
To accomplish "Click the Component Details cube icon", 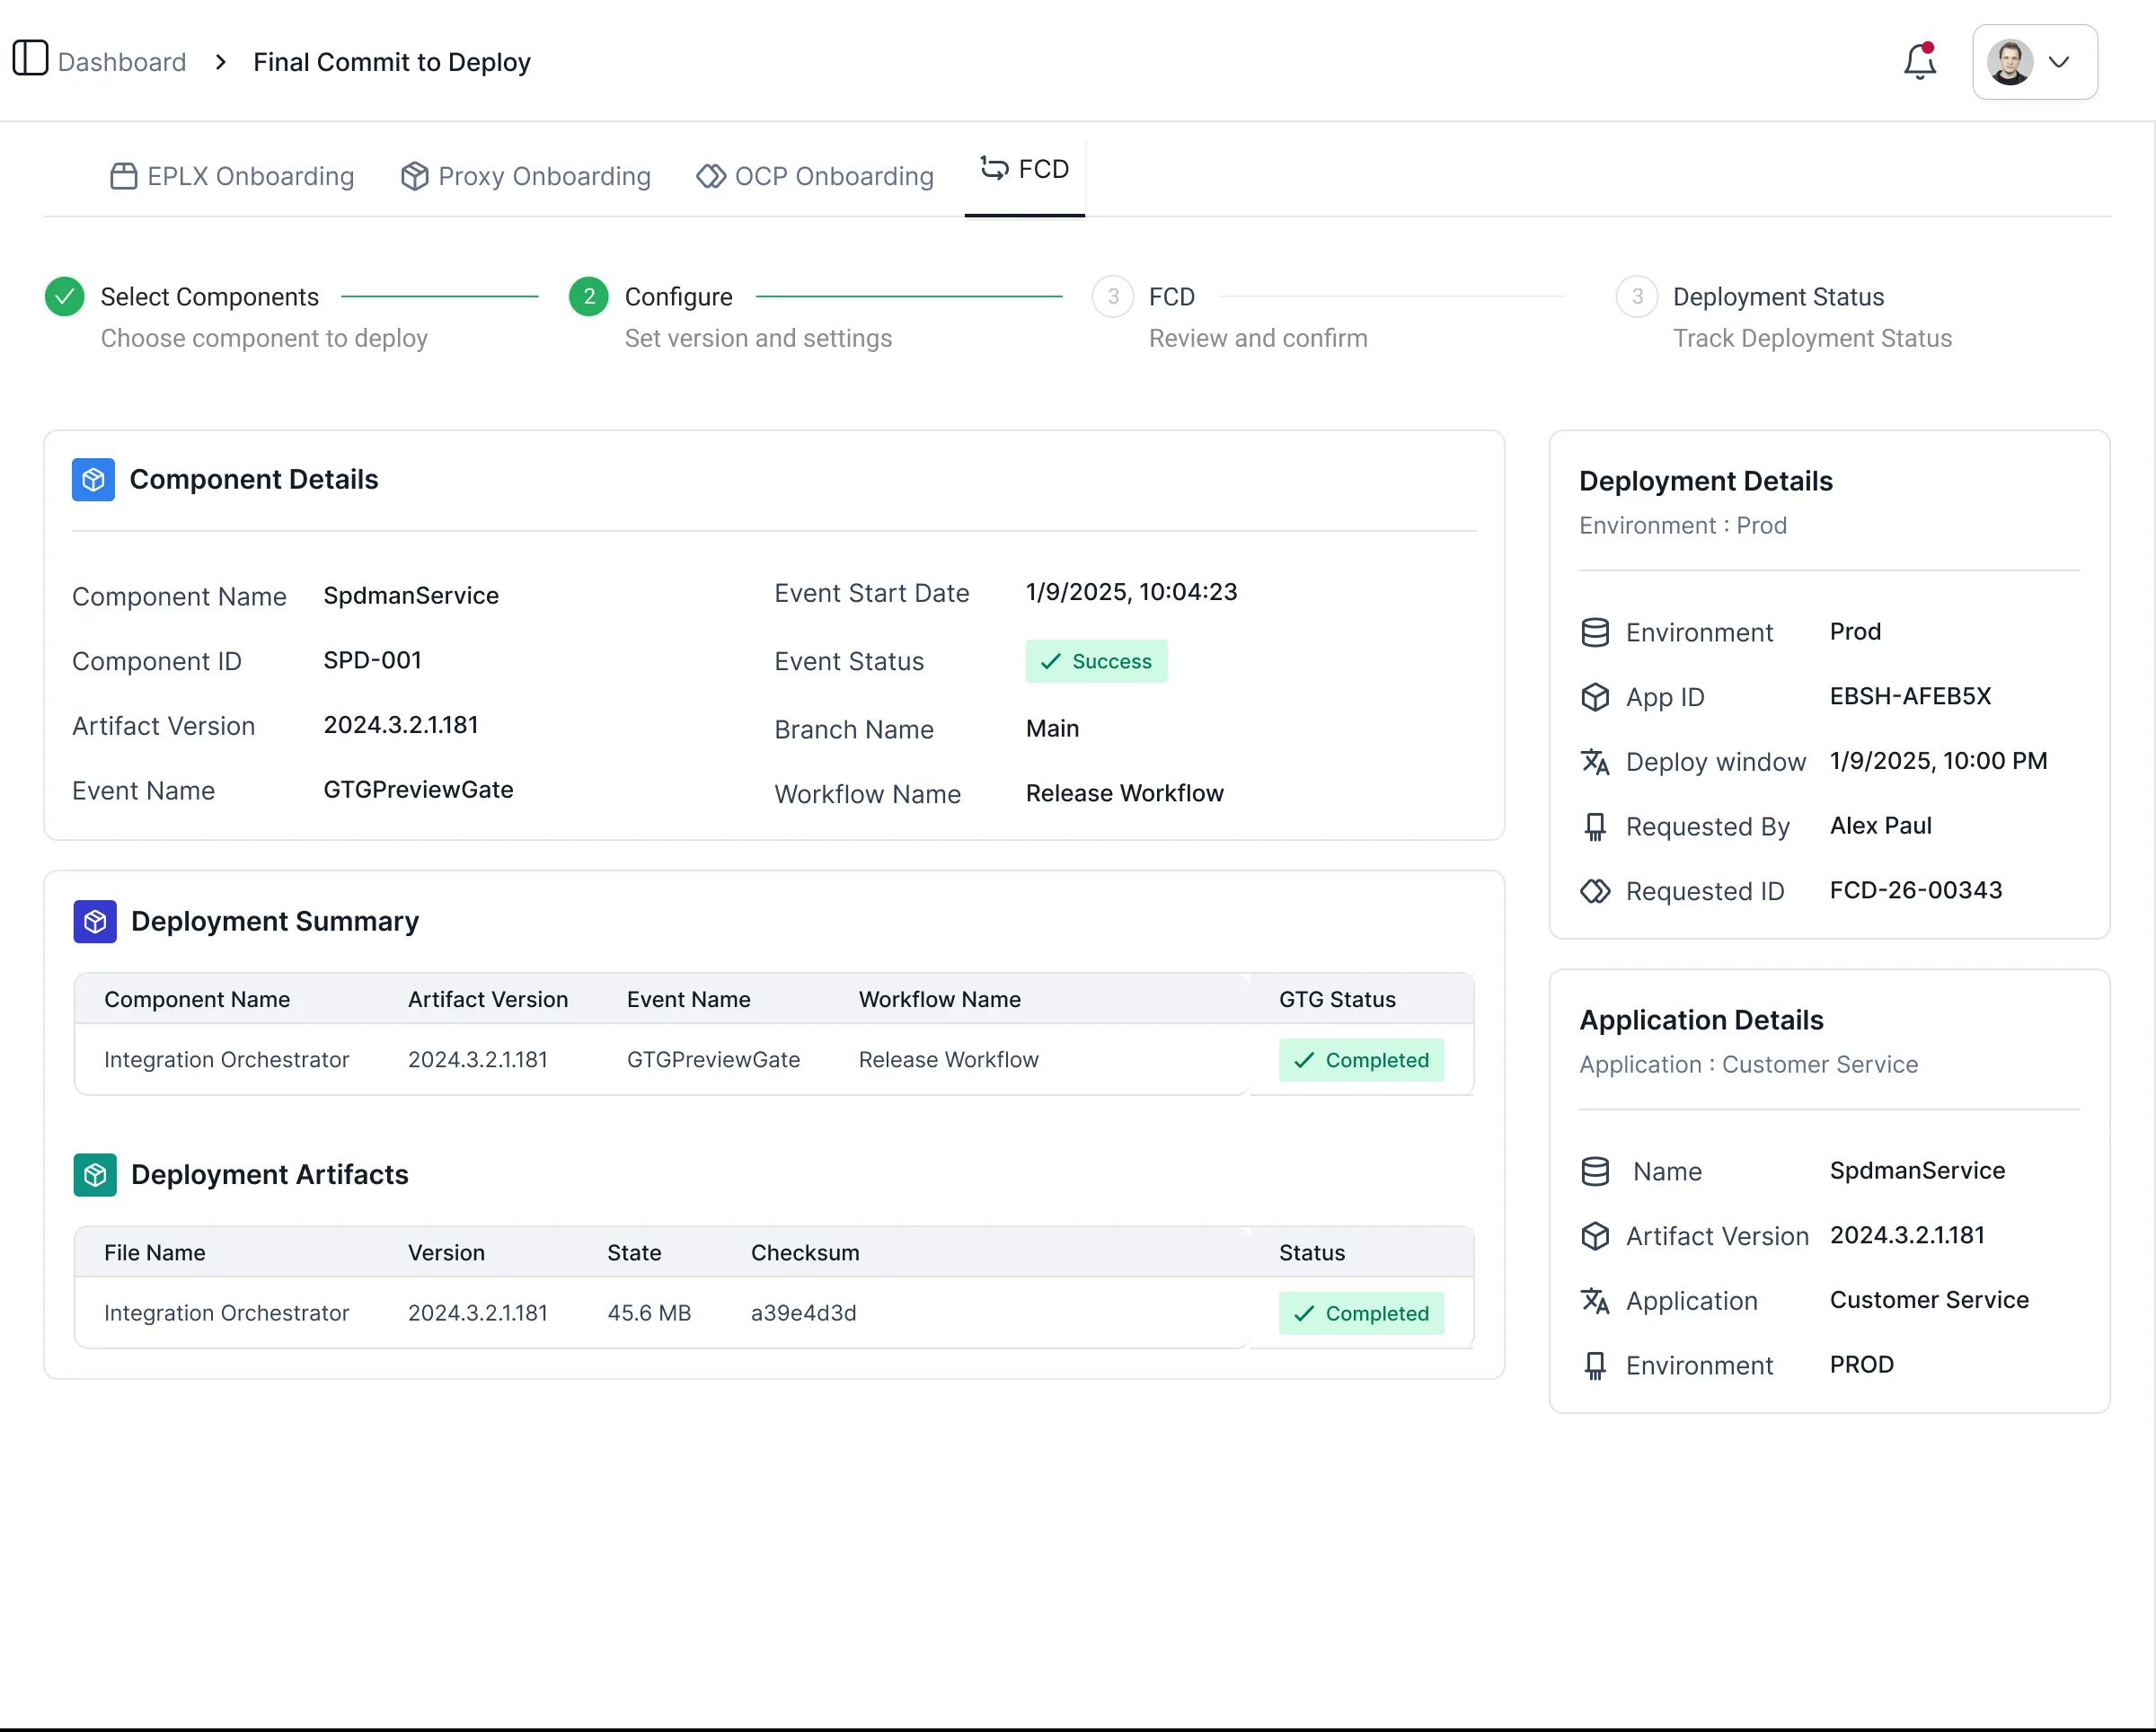I will tap(93, 480).
